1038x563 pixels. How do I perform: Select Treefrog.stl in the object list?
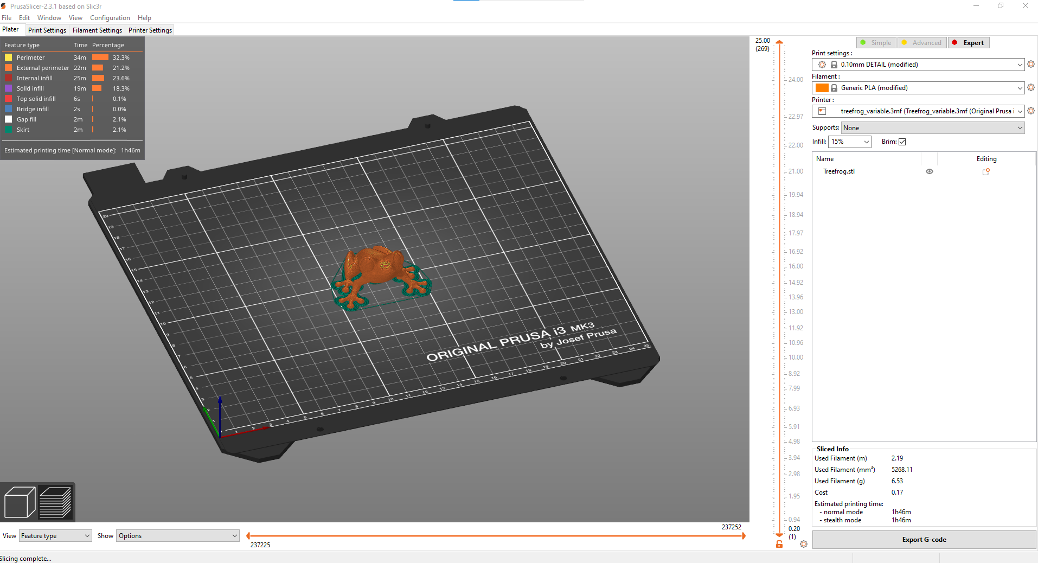tap(839, 171)
